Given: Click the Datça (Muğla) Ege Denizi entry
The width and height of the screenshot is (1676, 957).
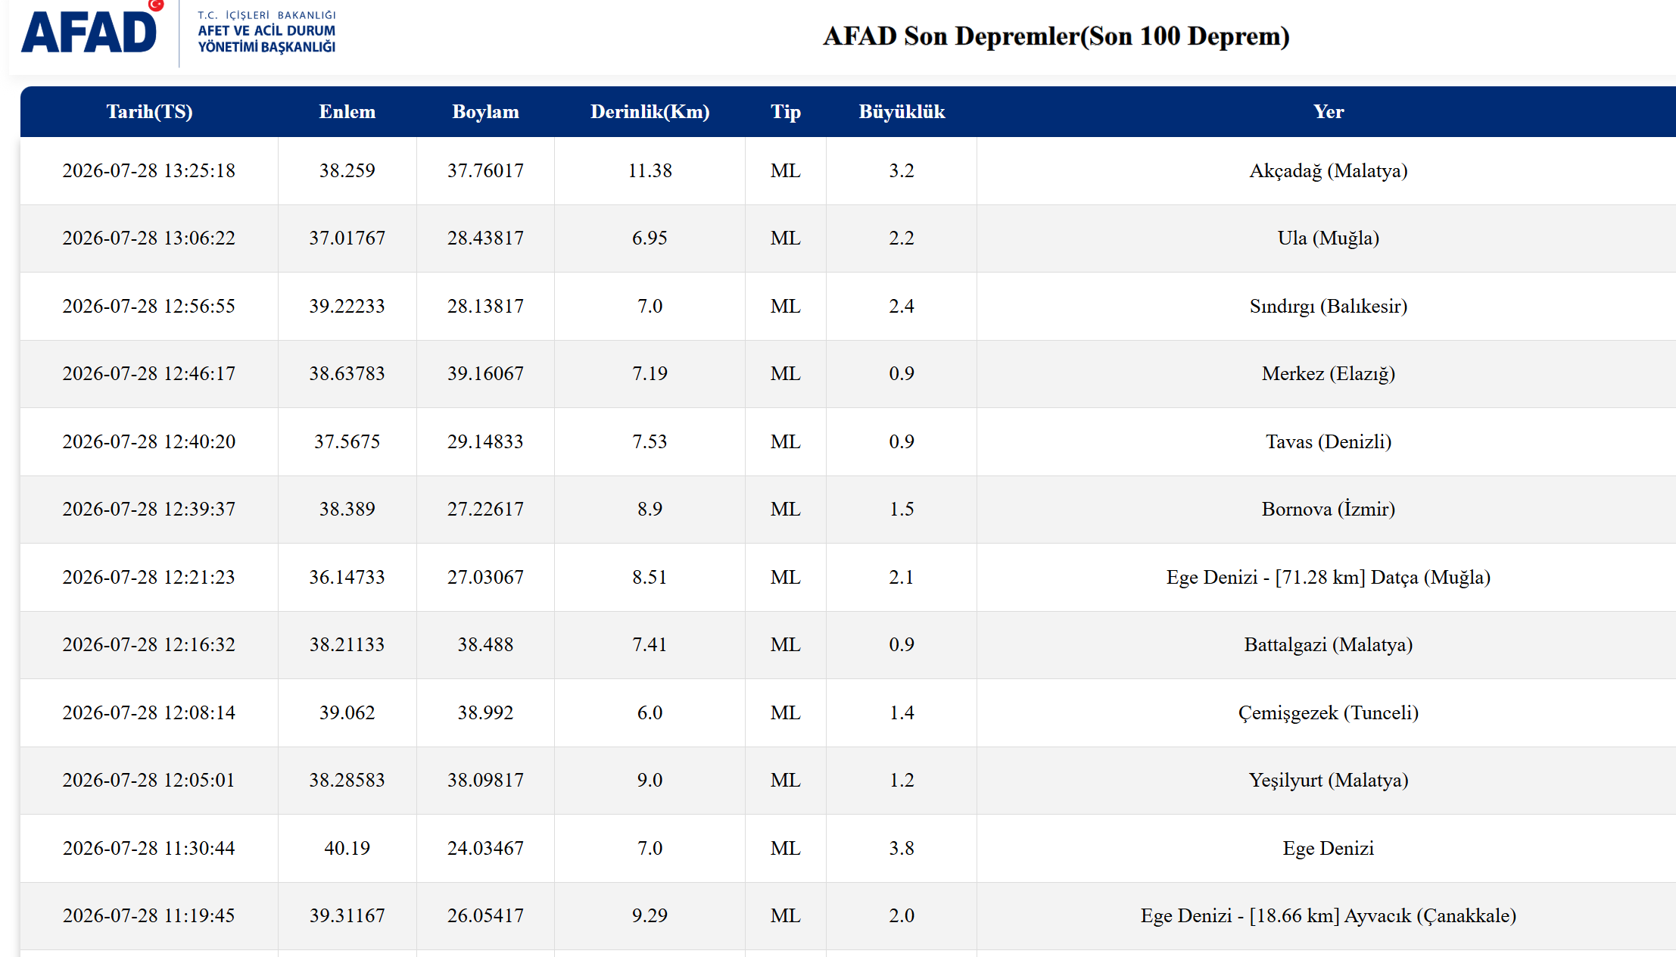Looking at the screenshot, I should pos(1328,577).
